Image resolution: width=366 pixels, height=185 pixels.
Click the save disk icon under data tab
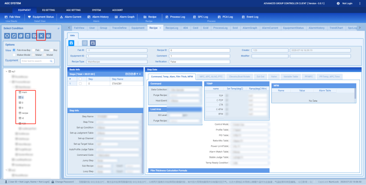coord(72,43)
